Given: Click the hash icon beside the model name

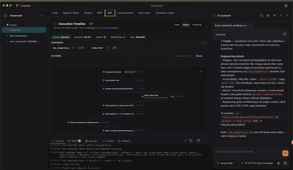Looking at the screenshot, I should point(242,163).
